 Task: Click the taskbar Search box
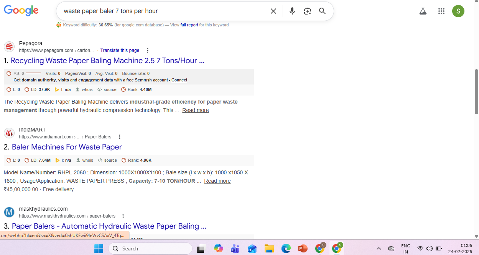click(150, 249)
